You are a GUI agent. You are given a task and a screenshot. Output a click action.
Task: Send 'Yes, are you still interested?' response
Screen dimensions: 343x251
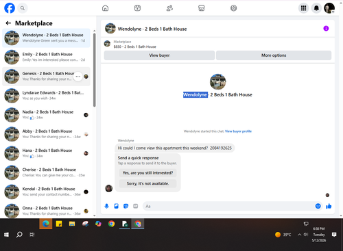(147, 173)
